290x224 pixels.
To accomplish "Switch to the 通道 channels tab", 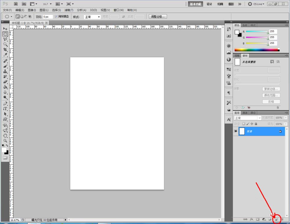I will pyautogui.click(x=245, y=113).
